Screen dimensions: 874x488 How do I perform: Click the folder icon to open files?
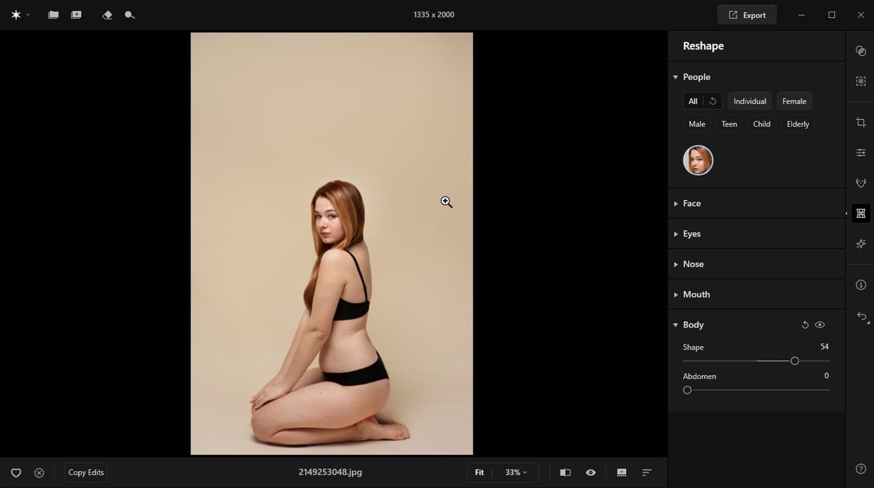pyautogui.click(x=53, y=15)
